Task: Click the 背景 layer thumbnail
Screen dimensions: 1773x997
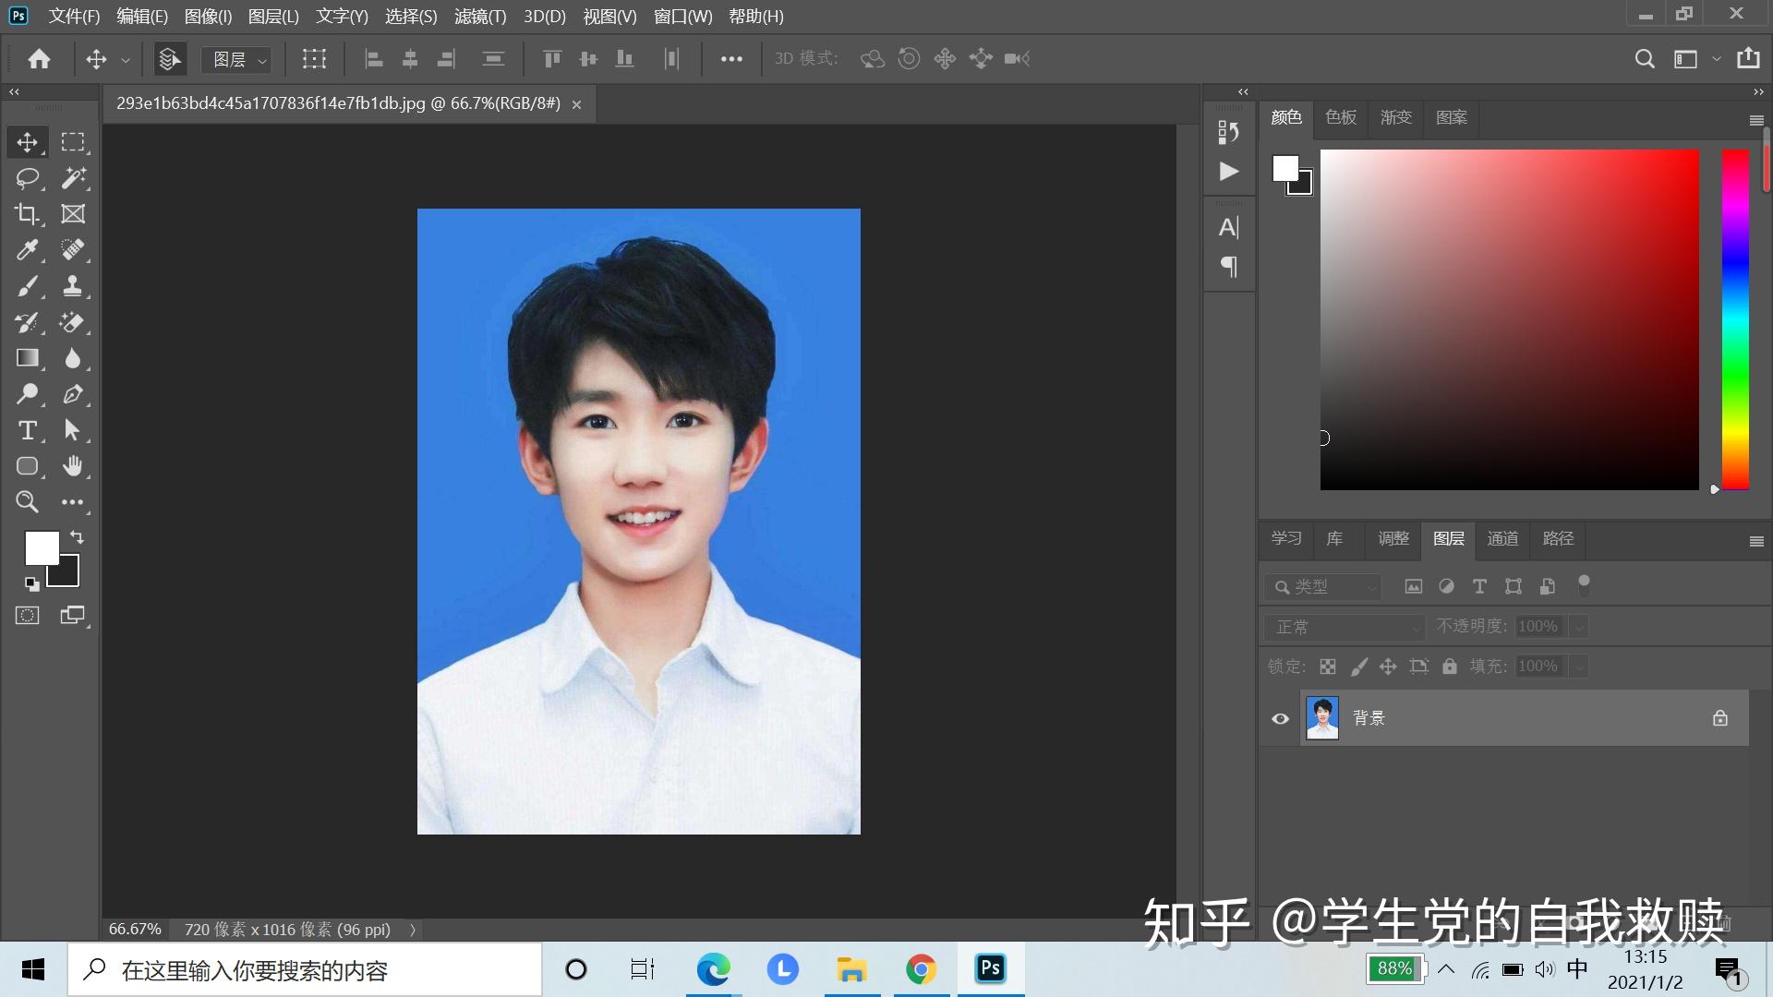Action: coord(1322,718)
